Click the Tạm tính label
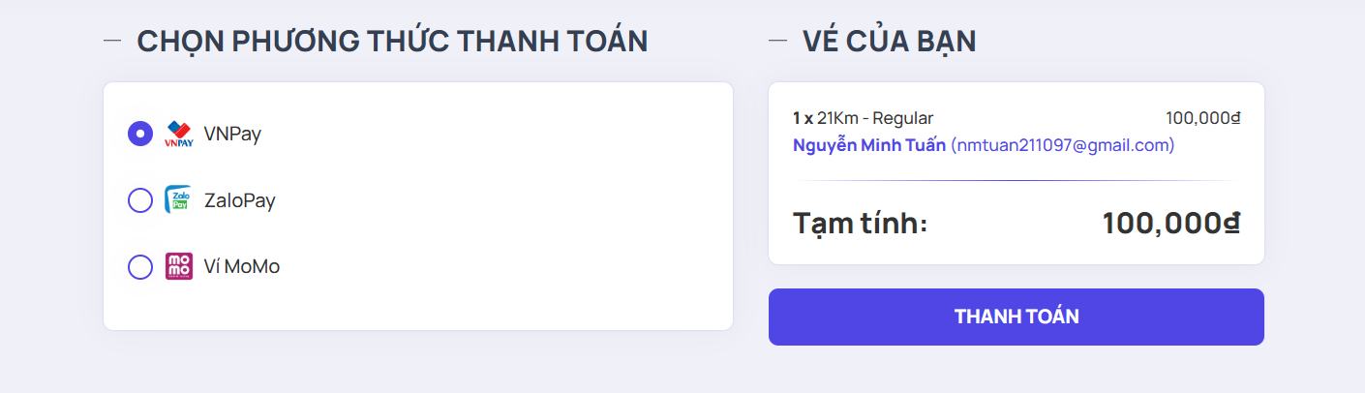The height and width of the screenshot is (393, 1365). pos(860,223)
